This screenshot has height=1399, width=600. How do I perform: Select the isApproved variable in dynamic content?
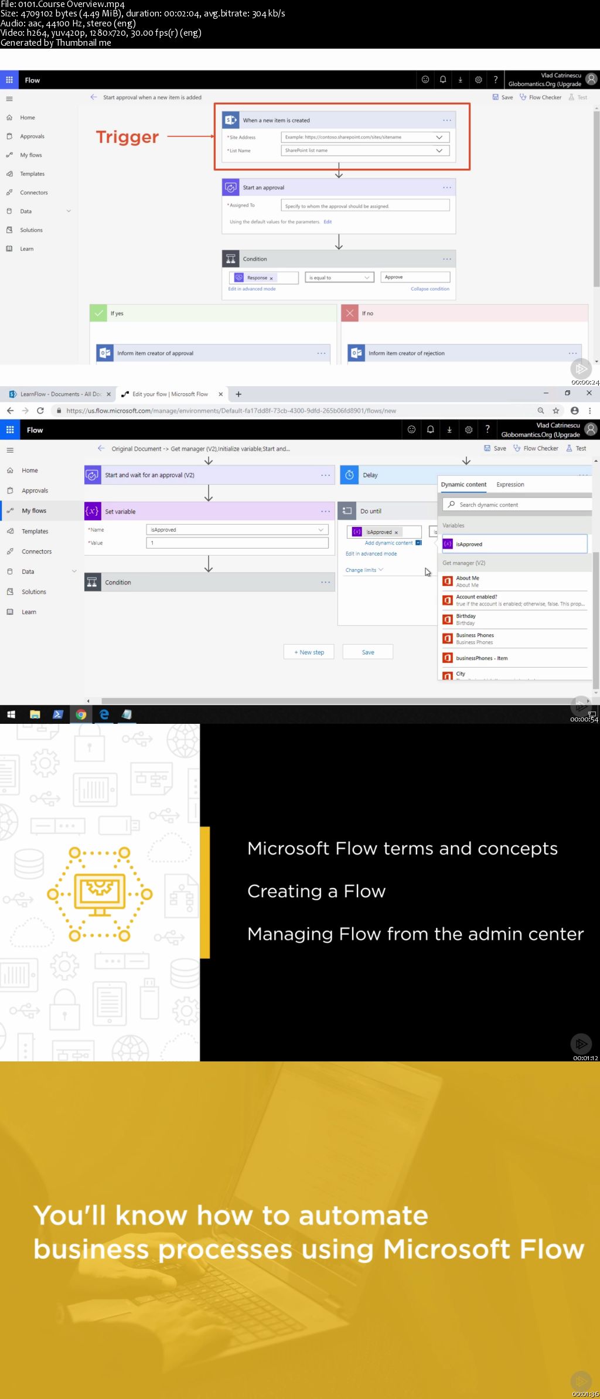coord(514,544)
